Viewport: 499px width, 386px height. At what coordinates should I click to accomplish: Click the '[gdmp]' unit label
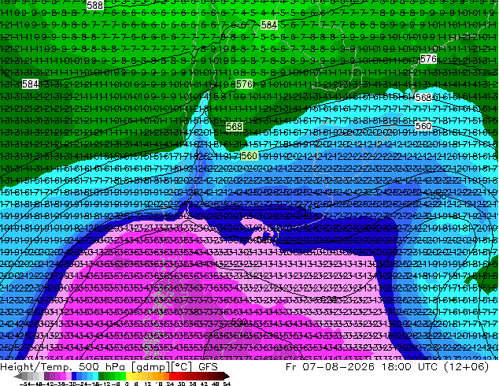point(151,367)
